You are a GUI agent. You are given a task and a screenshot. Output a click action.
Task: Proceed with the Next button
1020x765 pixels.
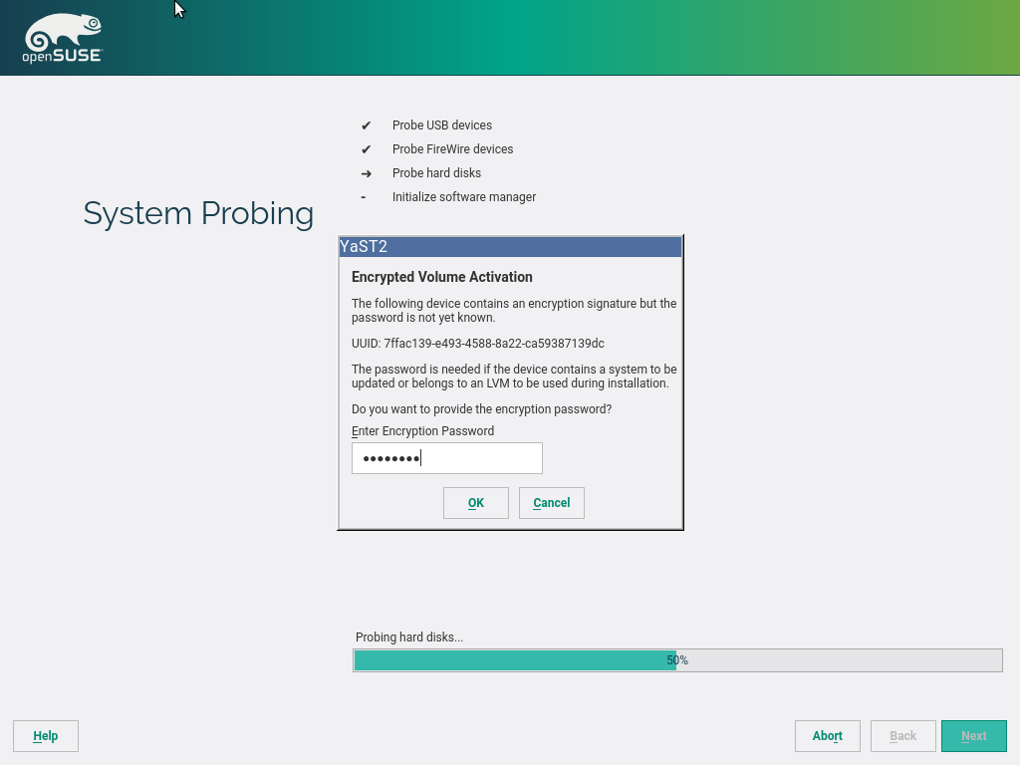973,736
